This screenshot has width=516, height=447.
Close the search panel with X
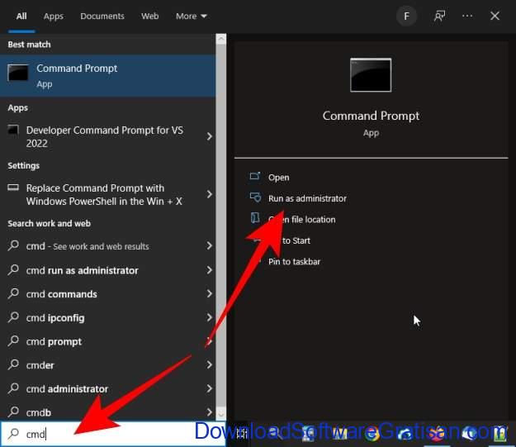495,16
